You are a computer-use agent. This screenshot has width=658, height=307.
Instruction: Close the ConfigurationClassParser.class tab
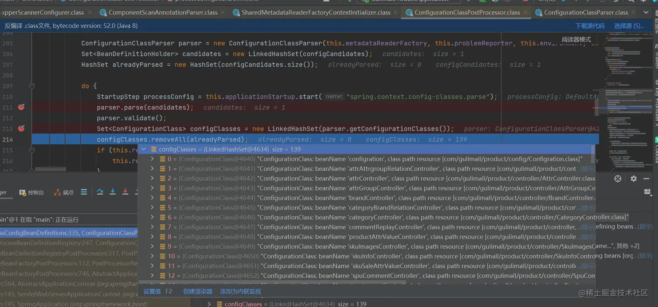pos(633,12)
